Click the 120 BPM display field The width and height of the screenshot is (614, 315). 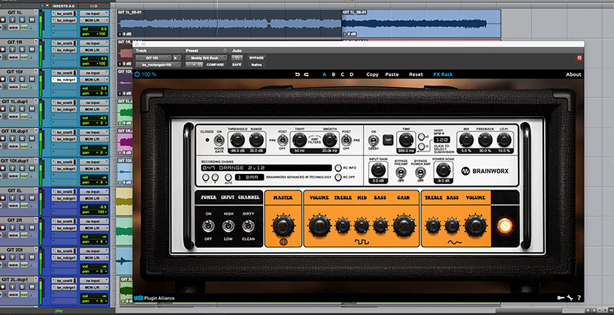pos(441,139)
